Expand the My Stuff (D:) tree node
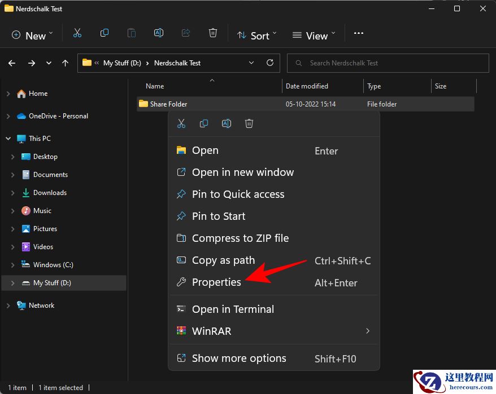The width and height of the screenshot is (496, 394). pos(12,283)
